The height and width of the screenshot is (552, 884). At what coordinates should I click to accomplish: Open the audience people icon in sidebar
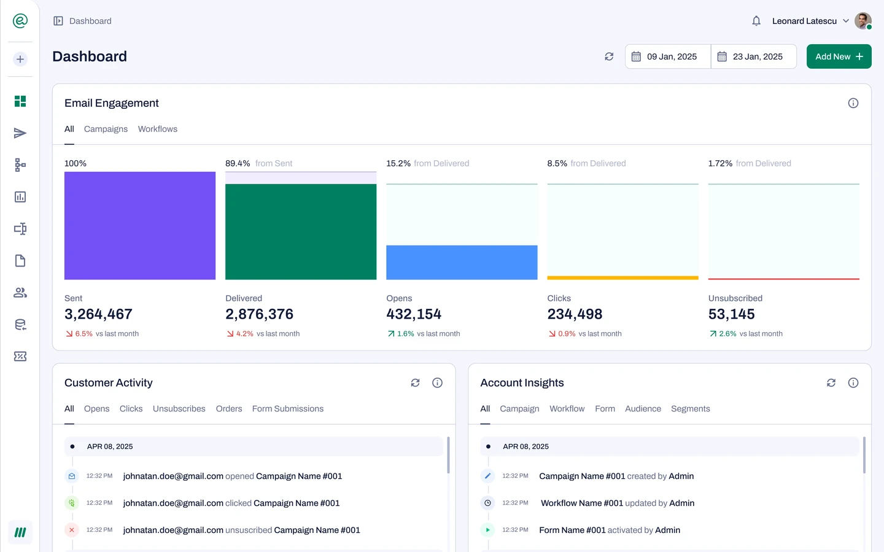tap(20, 293)
